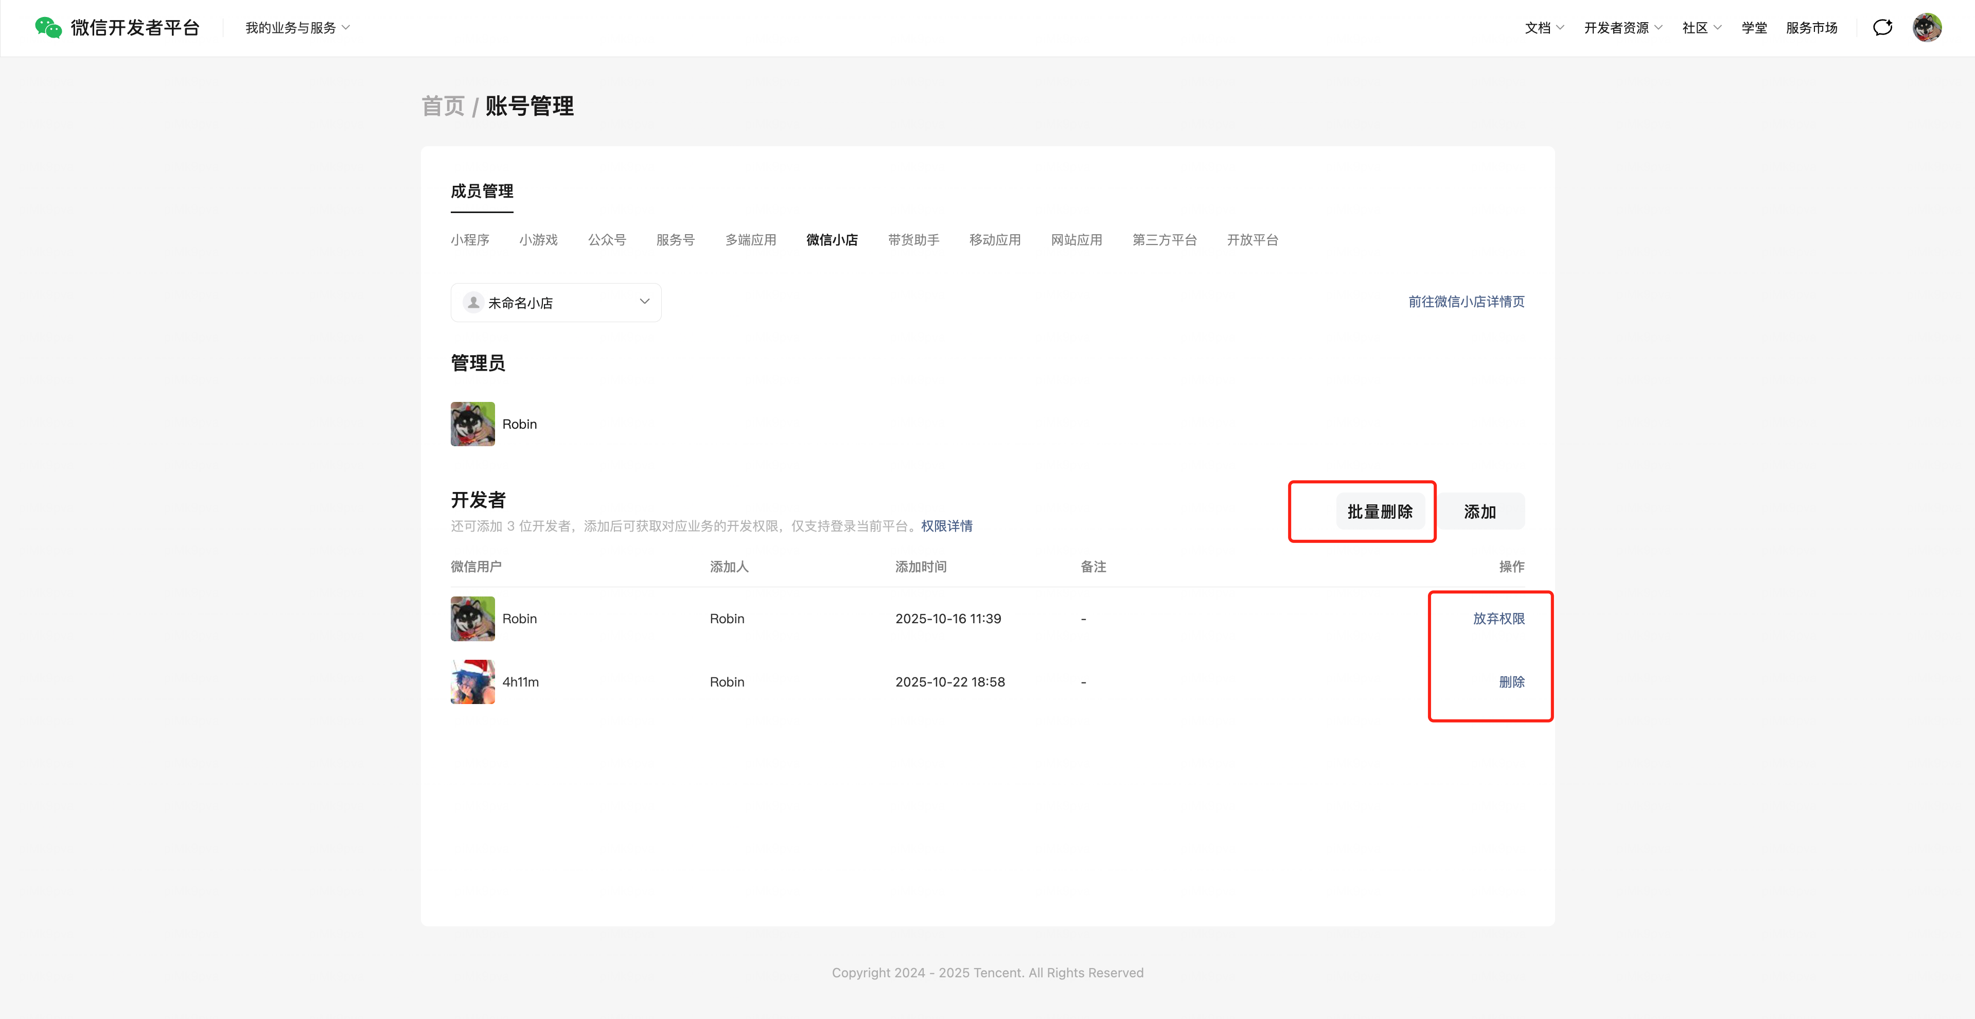Click the 添加 developer button
This screenshot has height=1019, width=1975.
1480,512
